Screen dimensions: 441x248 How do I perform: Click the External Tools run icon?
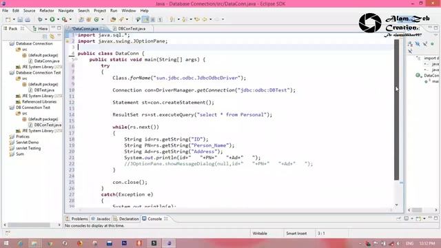coord(64,19)
